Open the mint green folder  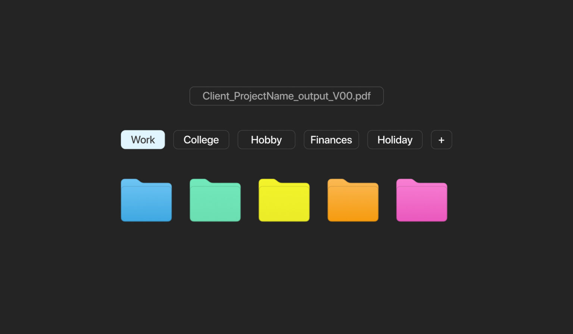click(x=215, y=201)
